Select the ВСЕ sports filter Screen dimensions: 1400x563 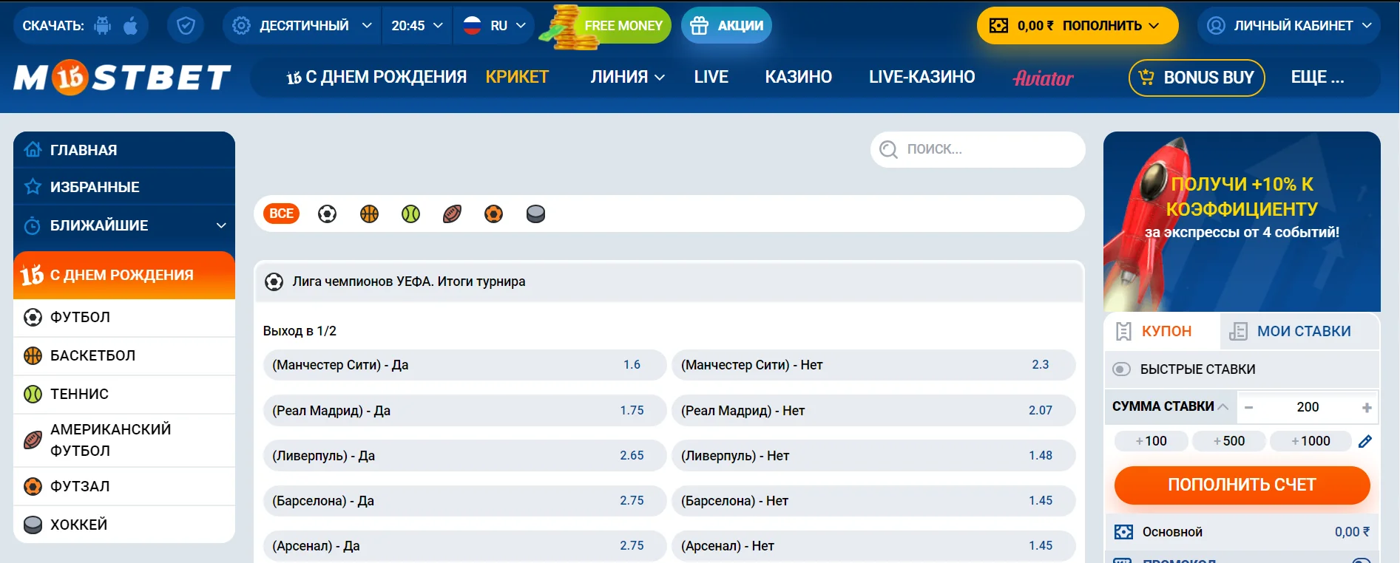[x=281, y=214]
